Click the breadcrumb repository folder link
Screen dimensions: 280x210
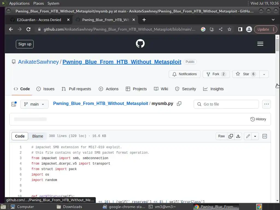tap(101, 104)
